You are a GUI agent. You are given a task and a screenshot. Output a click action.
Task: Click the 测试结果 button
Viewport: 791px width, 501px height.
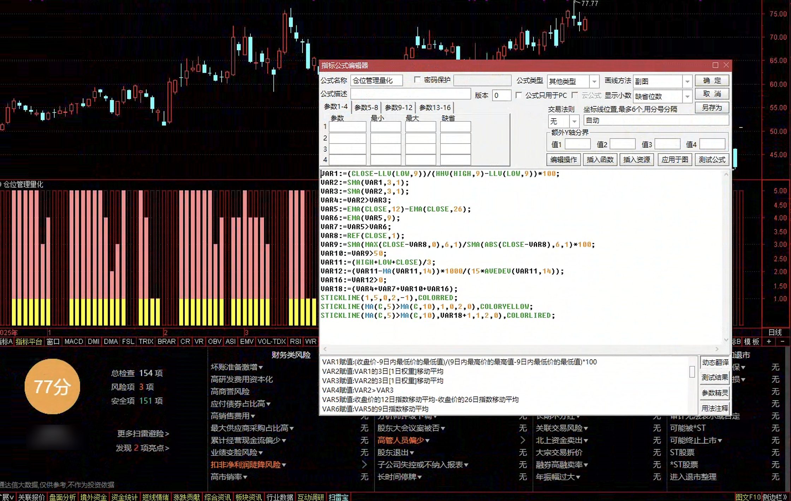[x=715, y=378]
